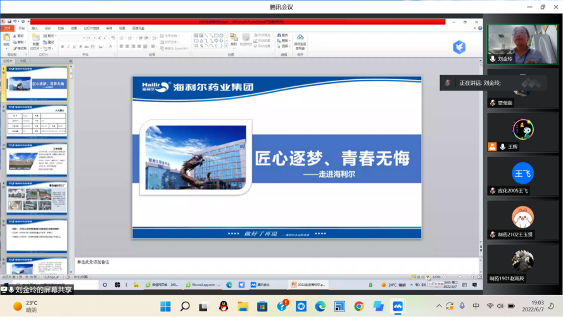Open the Windows Start menu
This screenshot has height=317, width=563.
[165, 307]
